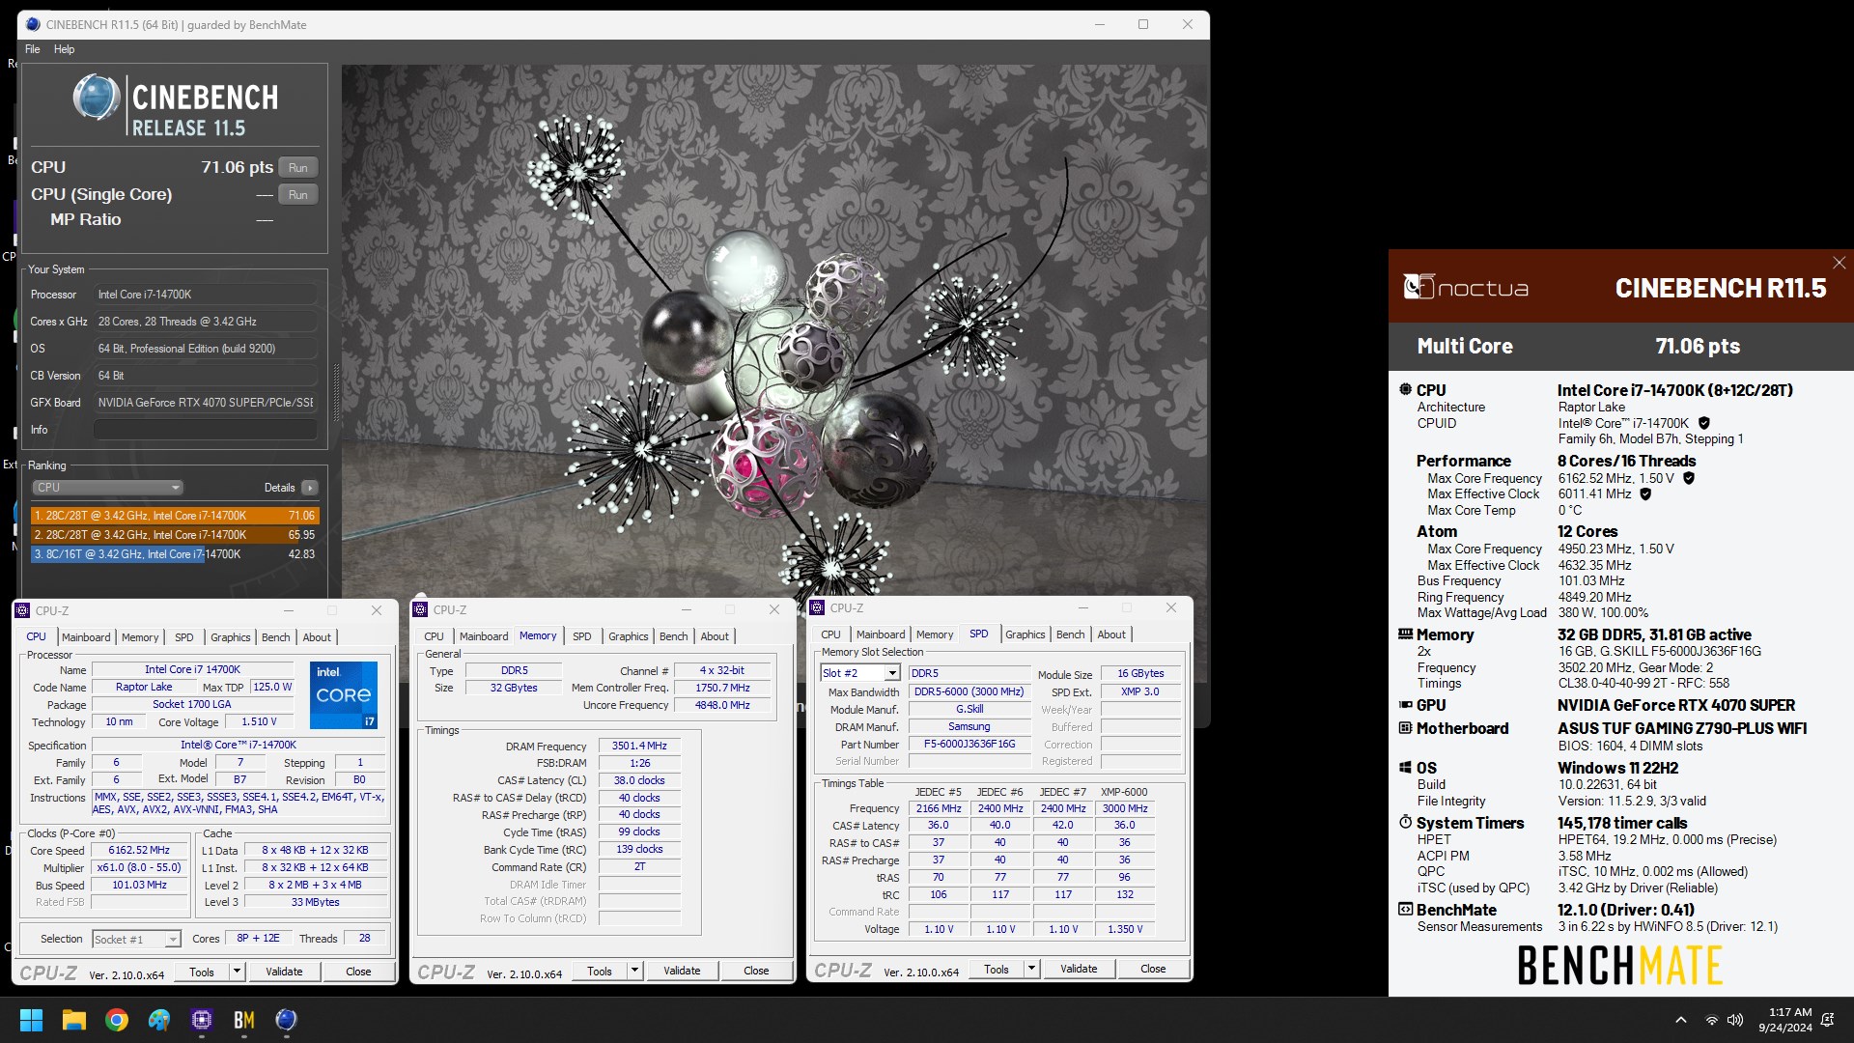Click BENCHMATE logo at panel bottom

pyautogui.click(x=1620, y=966)
